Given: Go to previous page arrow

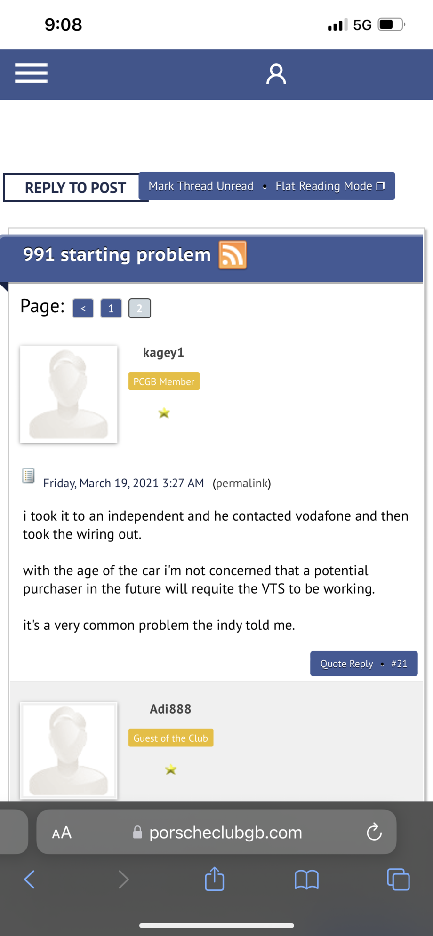Looking at the screenshot, I should (x=83, y=309).
